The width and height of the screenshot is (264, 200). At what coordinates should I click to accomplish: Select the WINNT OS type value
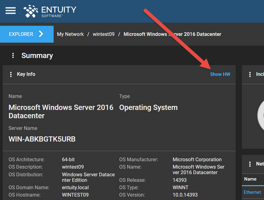(x=180, y=188)
